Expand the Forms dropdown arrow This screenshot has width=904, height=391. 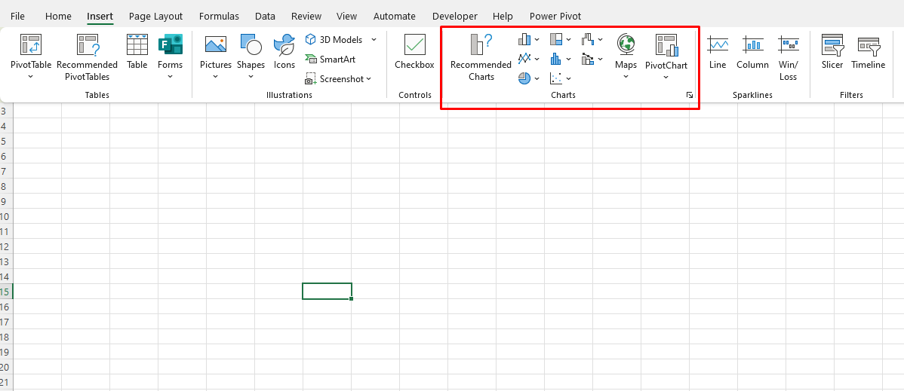pyautogui.click(x=170, y=76)
